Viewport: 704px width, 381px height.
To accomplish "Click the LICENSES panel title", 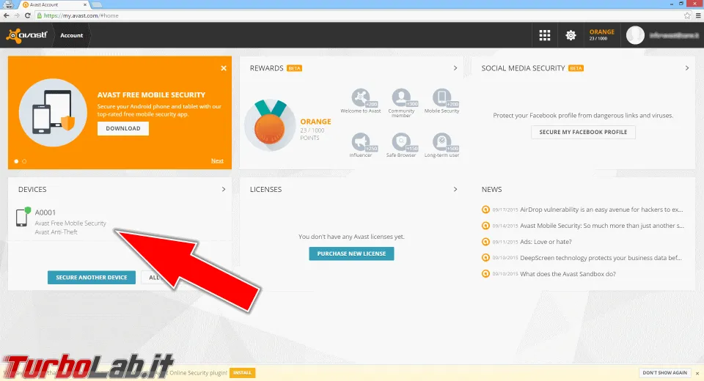I will (x=265, y=189).
